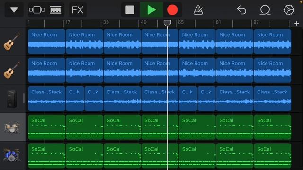Select blue drum kit SoCal region at bar 97
This screenshot has width=303, height=170.
click(x=273, y=155)
